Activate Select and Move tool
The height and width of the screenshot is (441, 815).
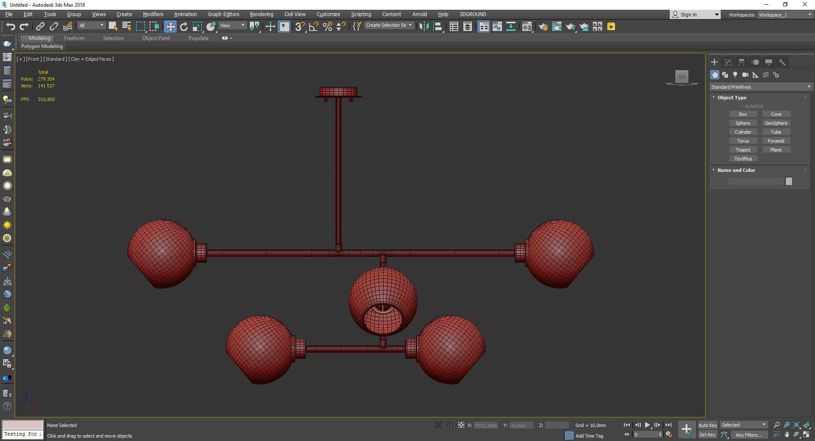(x=170, y=27)
